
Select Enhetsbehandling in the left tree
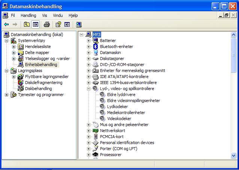(41, 65)
